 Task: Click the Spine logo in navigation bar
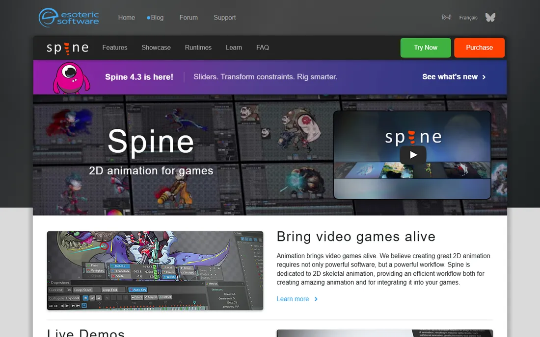point(68,48)
